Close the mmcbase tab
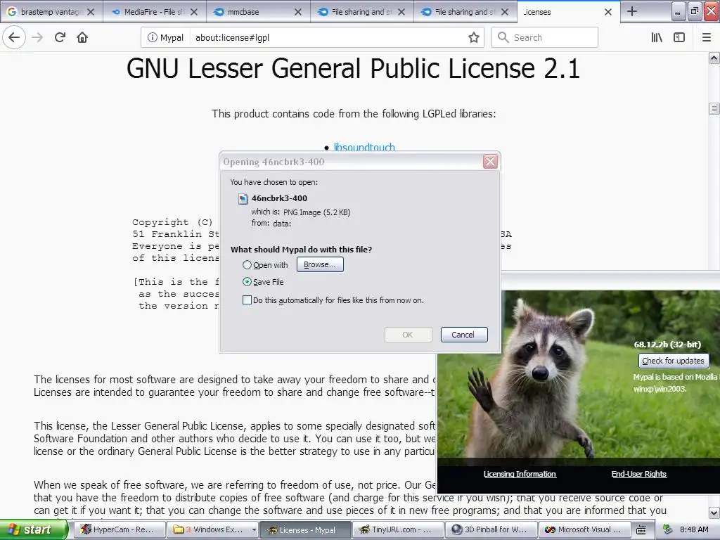720x540 pixels. tap(298, 12)
